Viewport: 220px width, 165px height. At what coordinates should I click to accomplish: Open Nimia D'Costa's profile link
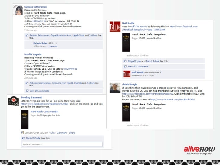[x=33, y=138]
